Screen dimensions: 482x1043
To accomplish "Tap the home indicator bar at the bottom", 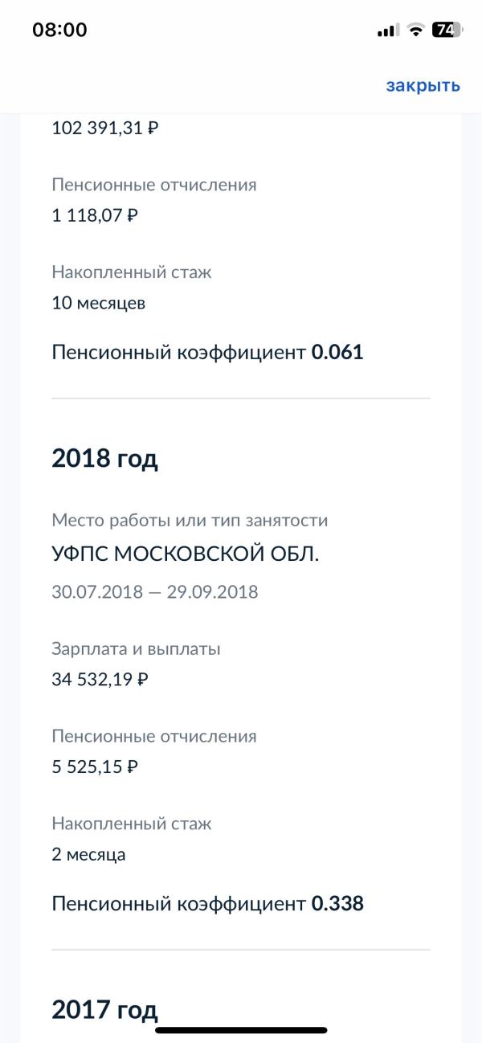I will [241, 1030].
